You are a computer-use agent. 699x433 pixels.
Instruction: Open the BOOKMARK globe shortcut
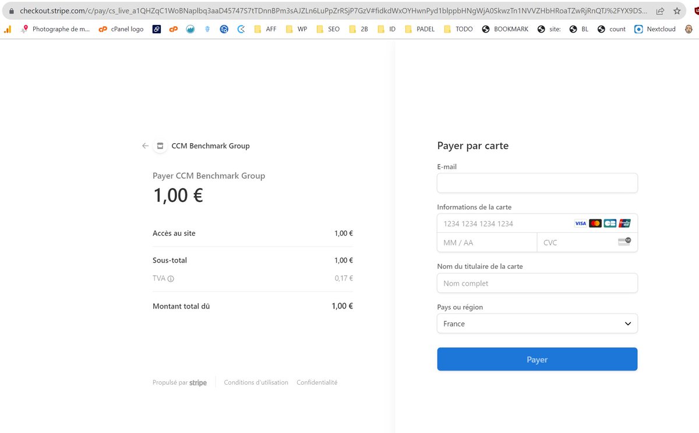point(505,29)
